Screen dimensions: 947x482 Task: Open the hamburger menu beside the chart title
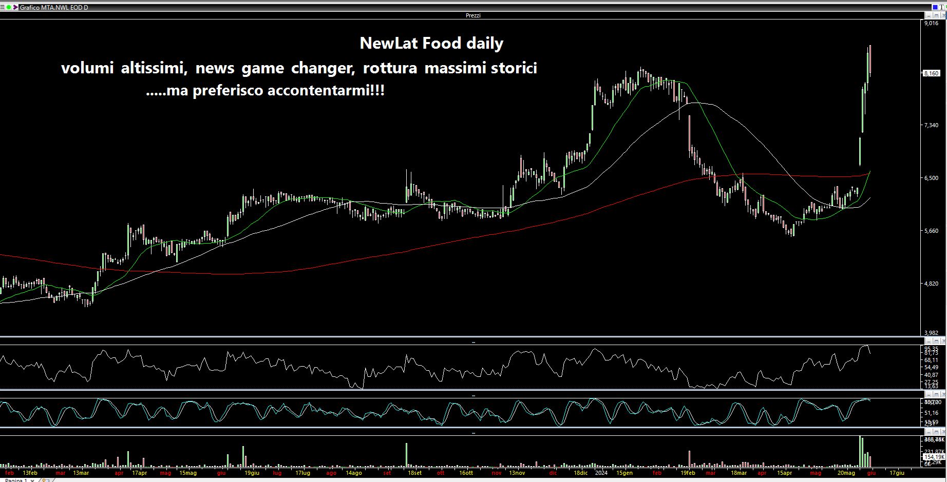(x=3, y=7)
